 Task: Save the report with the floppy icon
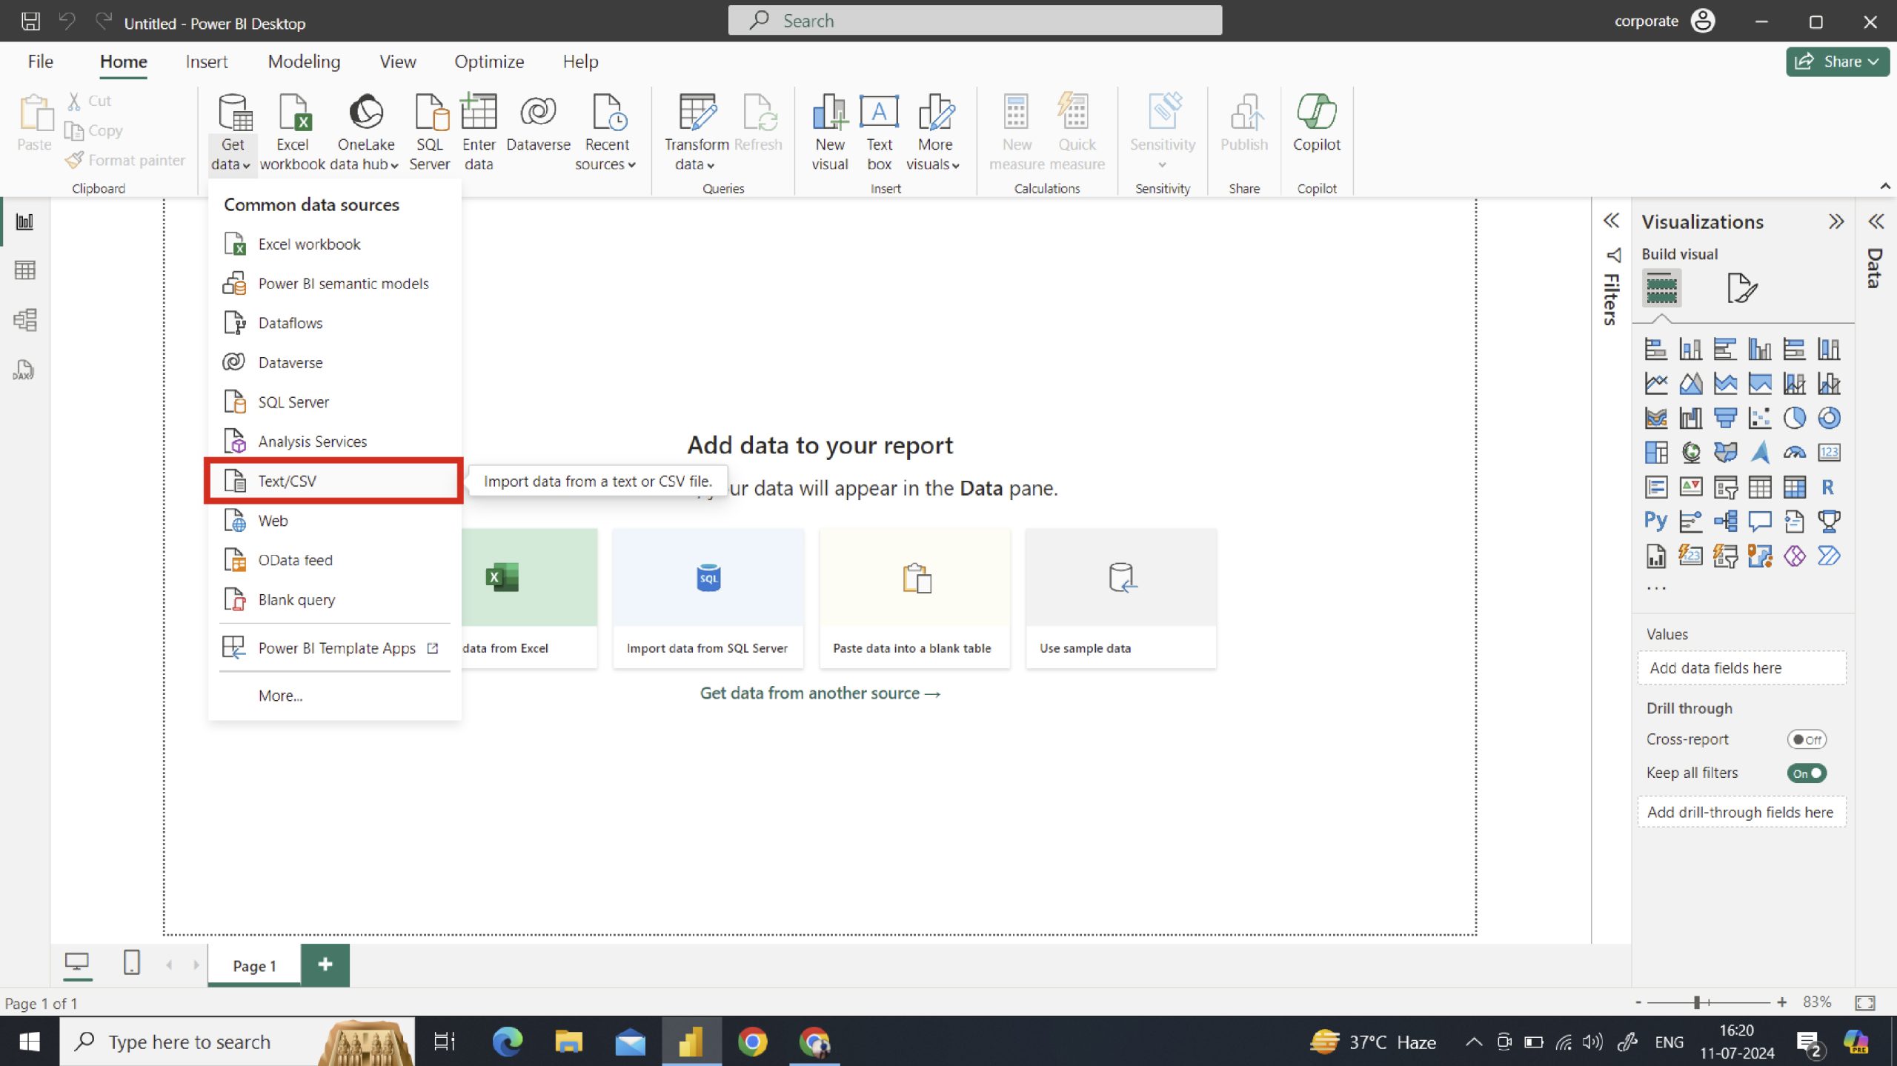pos(30,21)
